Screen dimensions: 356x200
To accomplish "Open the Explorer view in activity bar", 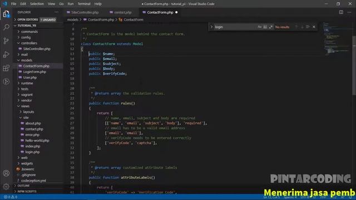I will pyautogui.click(x=6, y=14).
